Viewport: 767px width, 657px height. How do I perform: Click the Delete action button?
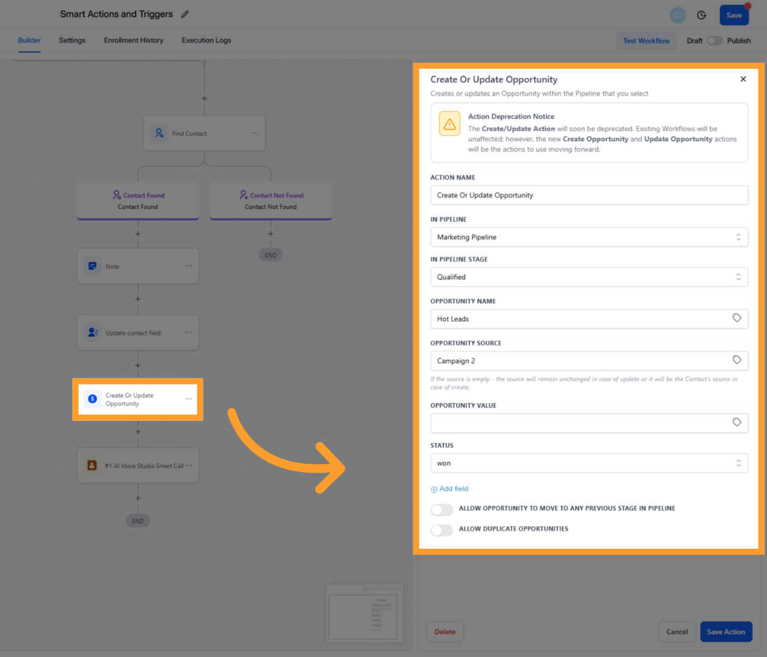point(445,631)
